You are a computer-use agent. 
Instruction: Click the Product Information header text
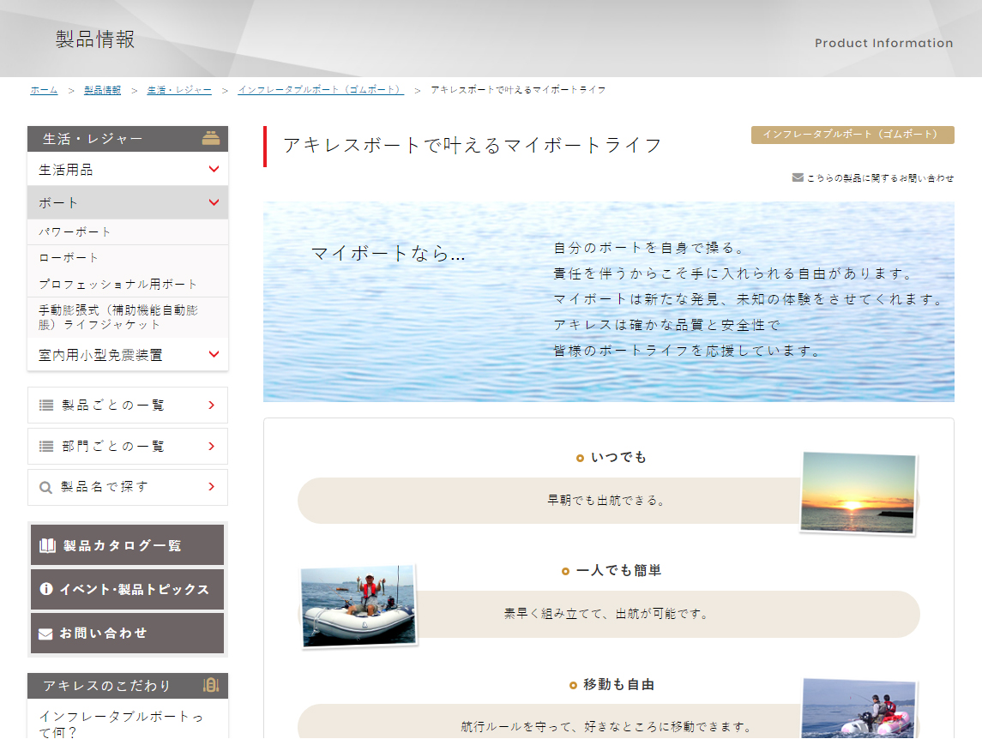pos(883,43)
